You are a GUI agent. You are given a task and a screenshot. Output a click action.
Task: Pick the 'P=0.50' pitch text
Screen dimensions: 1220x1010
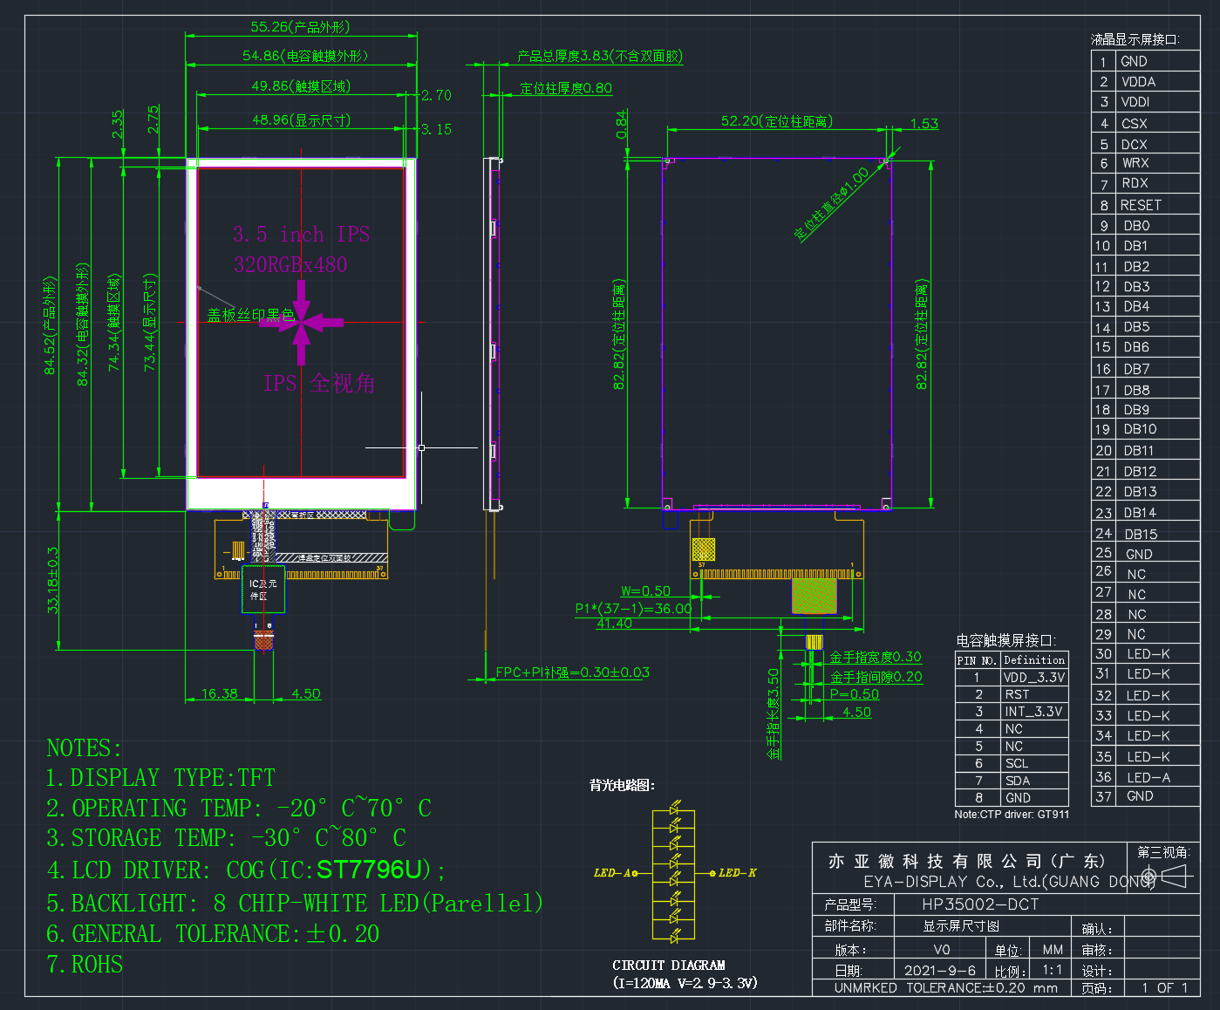(x=854, y=694)
